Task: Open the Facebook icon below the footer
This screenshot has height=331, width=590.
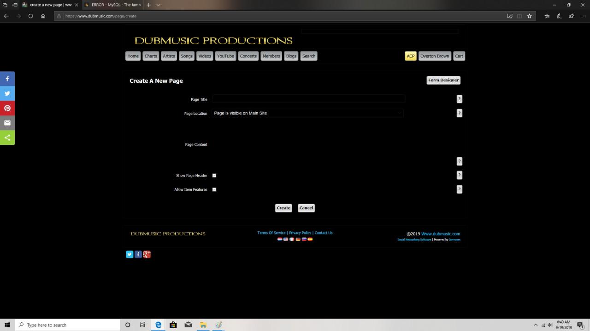Action: 138,254
